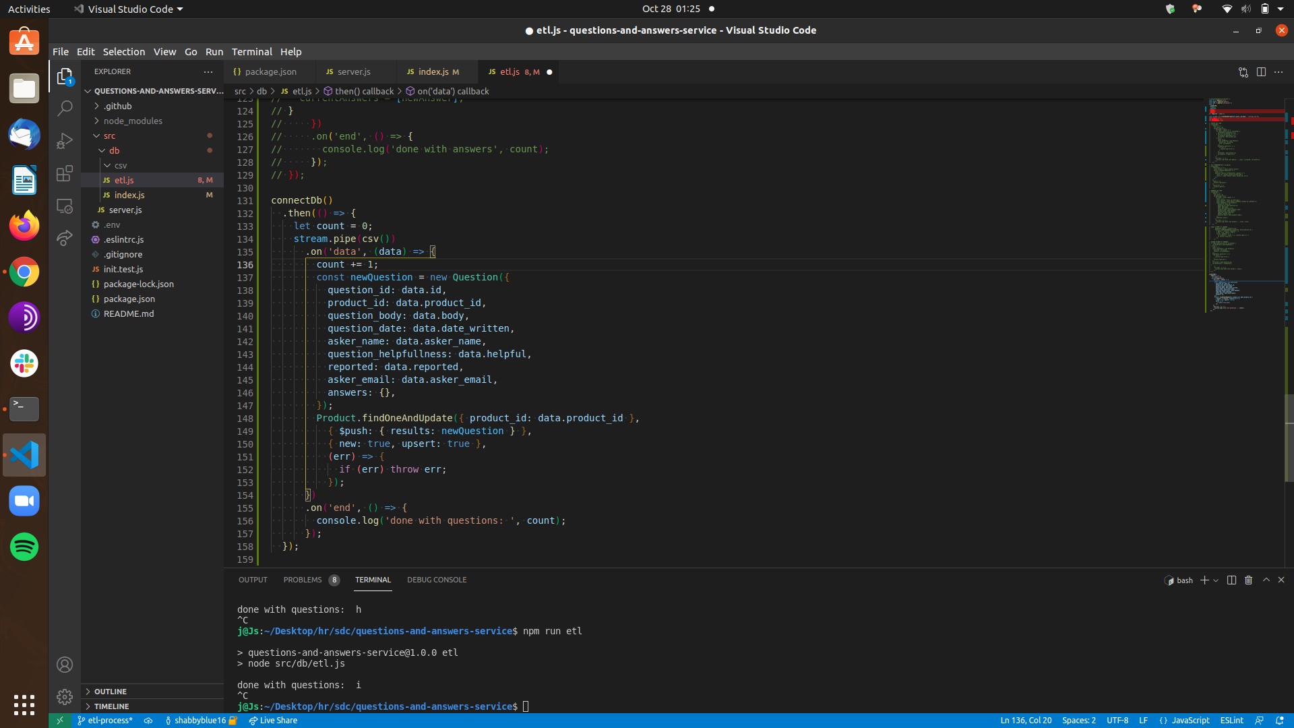
Task: Open the Terminal menu
Action: point(251,51)
